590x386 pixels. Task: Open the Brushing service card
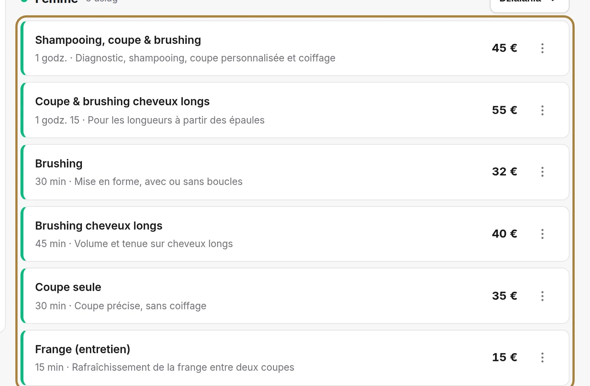[x=295, y=172]
